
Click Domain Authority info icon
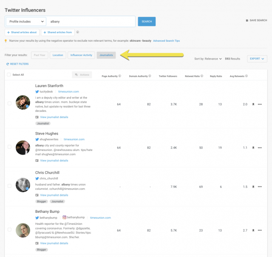[150, 76]
